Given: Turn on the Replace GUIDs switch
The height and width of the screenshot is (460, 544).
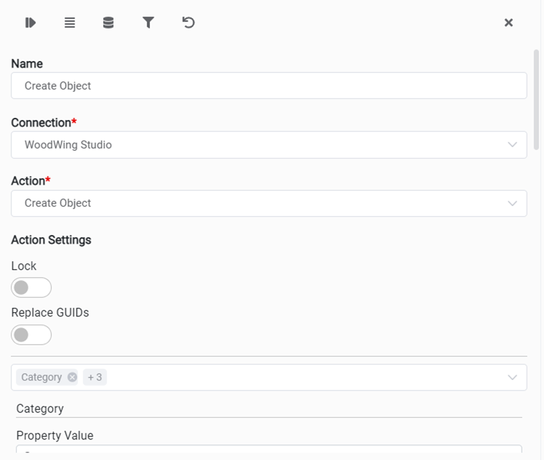Looking at the screenshot, I should pyautogui.click(x=31, y=335).
